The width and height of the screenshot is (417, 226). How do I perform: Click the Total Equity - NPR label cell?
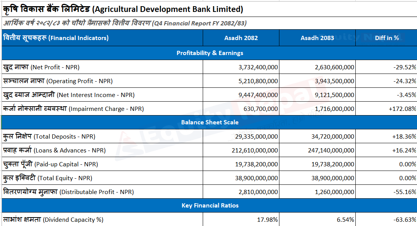[x=103, y=178]
